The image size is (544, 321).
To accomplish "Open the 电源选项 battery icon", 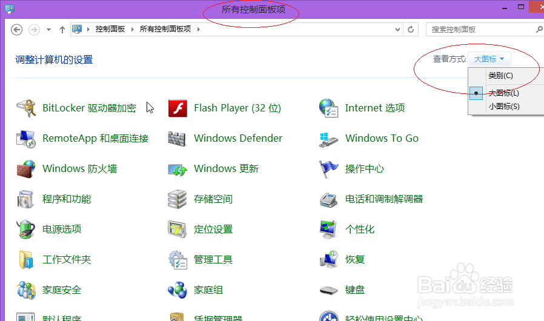I will [x=25, y=230].
